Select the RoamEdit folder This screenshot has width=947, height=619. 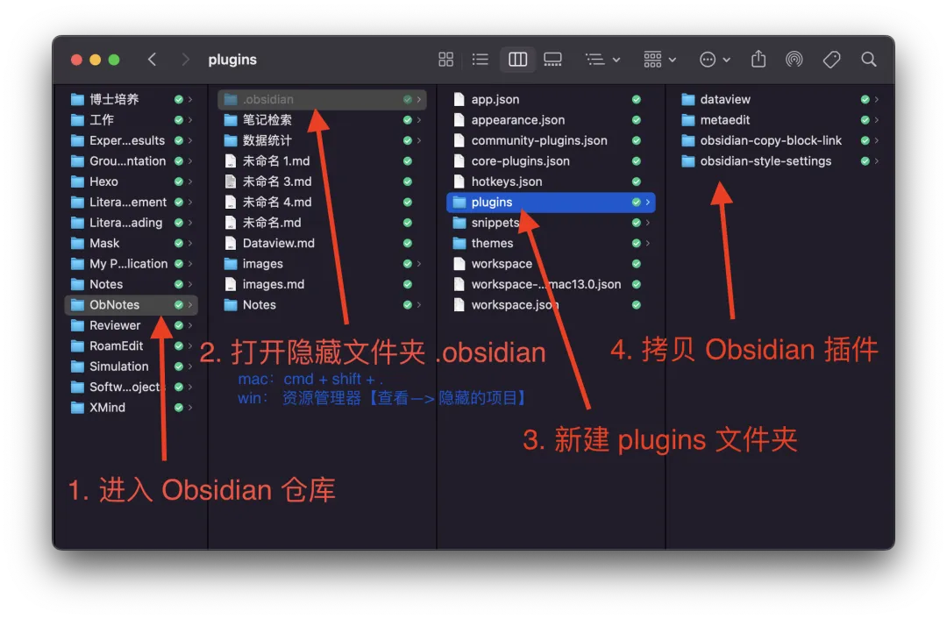pyautogui.click(x=131, y=345)
